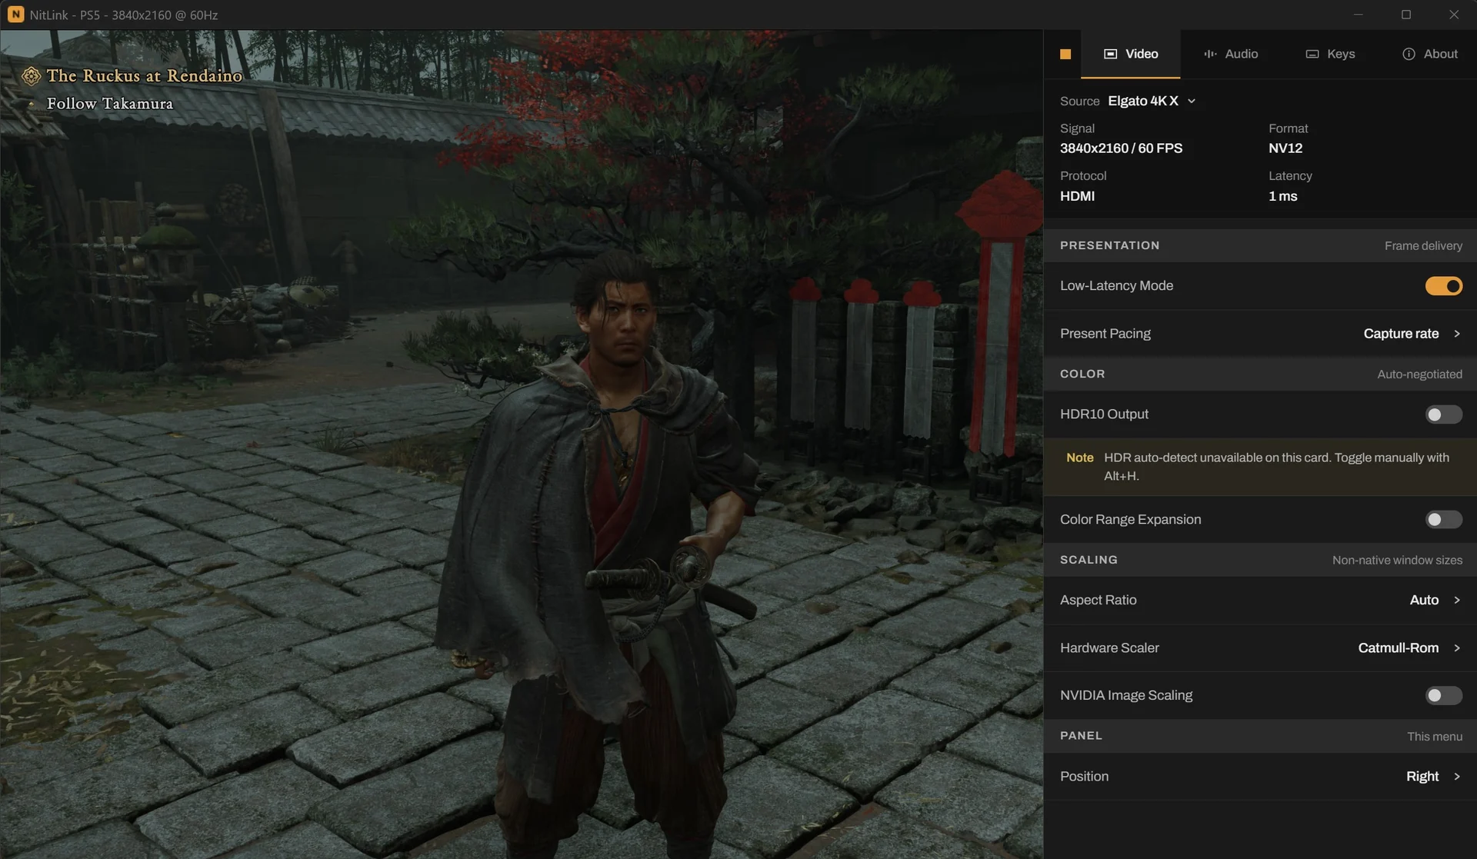Click the Auto aspect ratio value
The height and width of the screenshot is (859, 1477).
click(x=1423, y=600)
